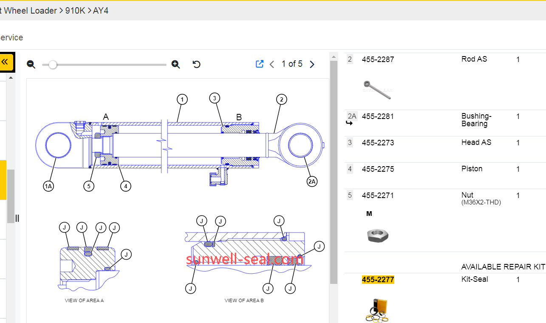The image size is (546, 323).
Task: Click the diagram zoom slider handle
Action: (x=53, y=65)
